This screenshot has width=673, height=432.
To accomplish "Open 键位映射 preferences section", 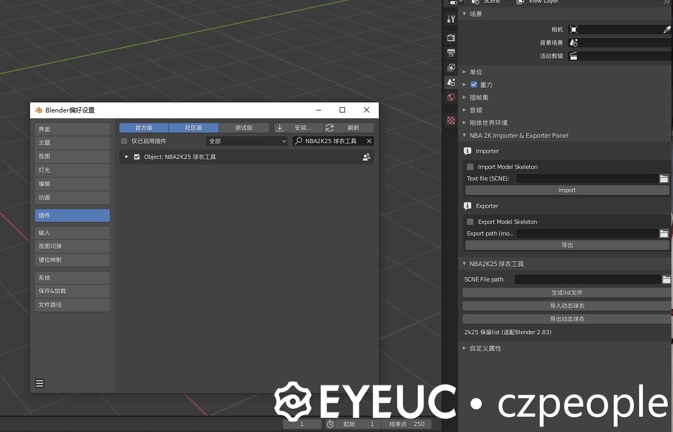I will [x=72, y=260].
